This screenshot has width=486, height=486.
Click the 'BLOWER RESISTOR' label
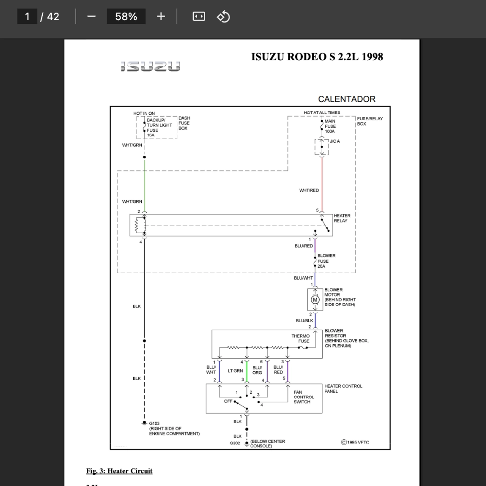[335, 333]
